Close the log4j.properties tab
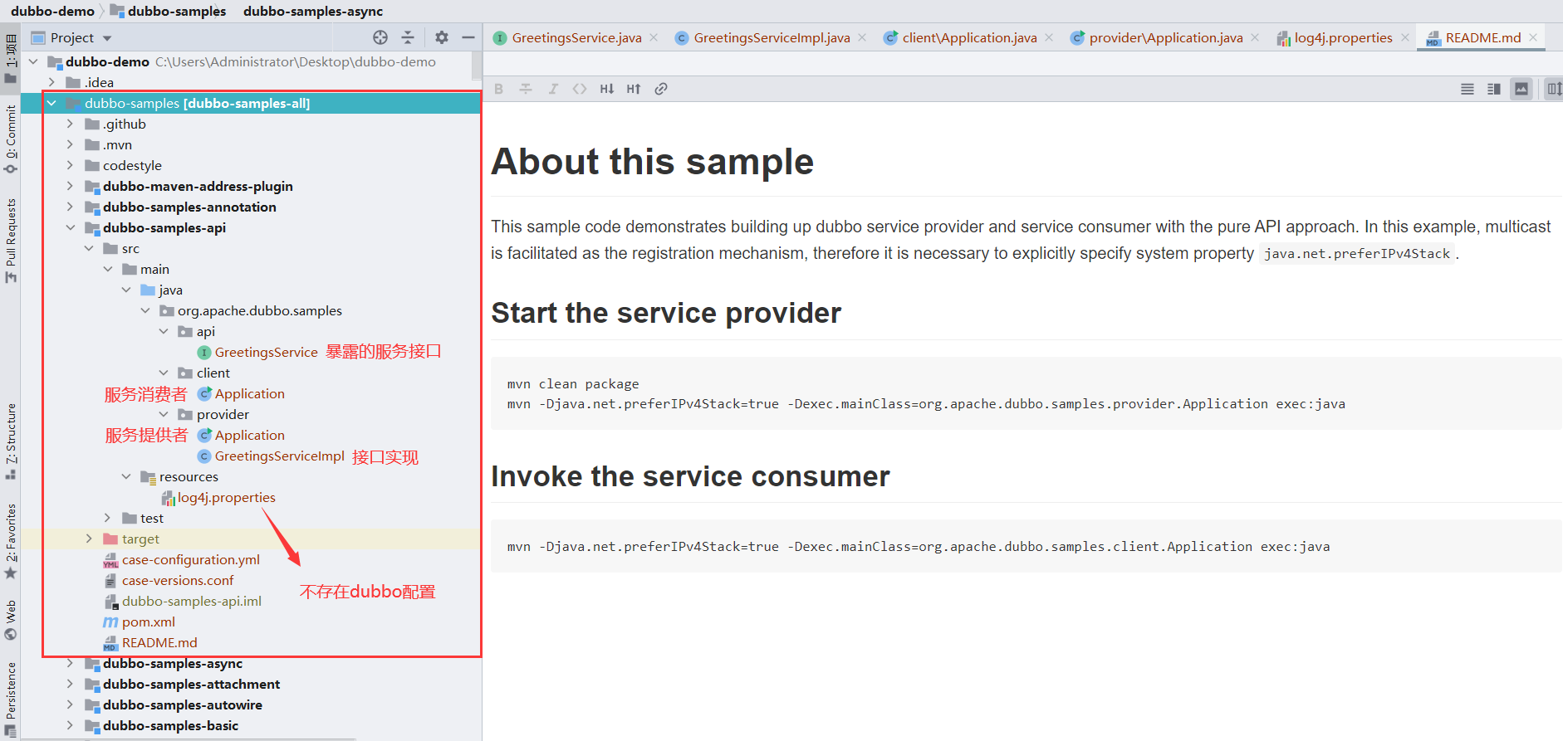This screenshot has width=1563, height=741. pos(1405,37)
